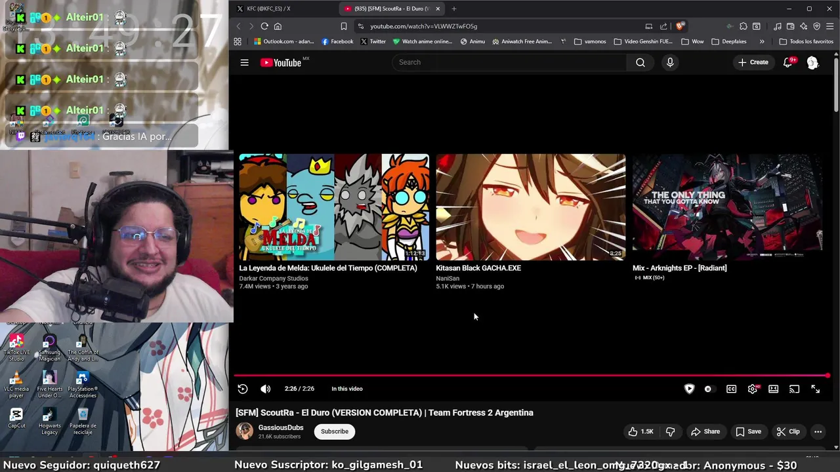This screenshot has width=840, height=472.
Task: Subscribe to GassiousDubs channel
Action: 335,431
